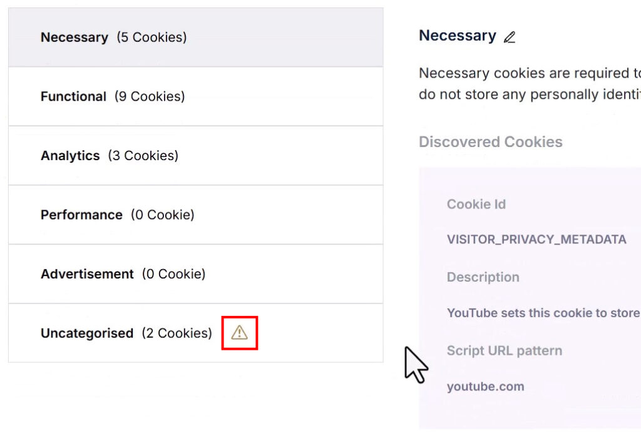
Task: Click the Discovered Cookies section heading
Action: 490,142
